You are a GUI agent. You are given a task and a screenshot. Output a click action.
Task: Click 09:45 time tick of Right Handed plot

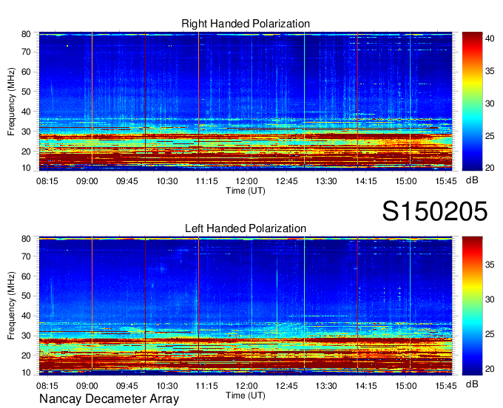[127, 181]
